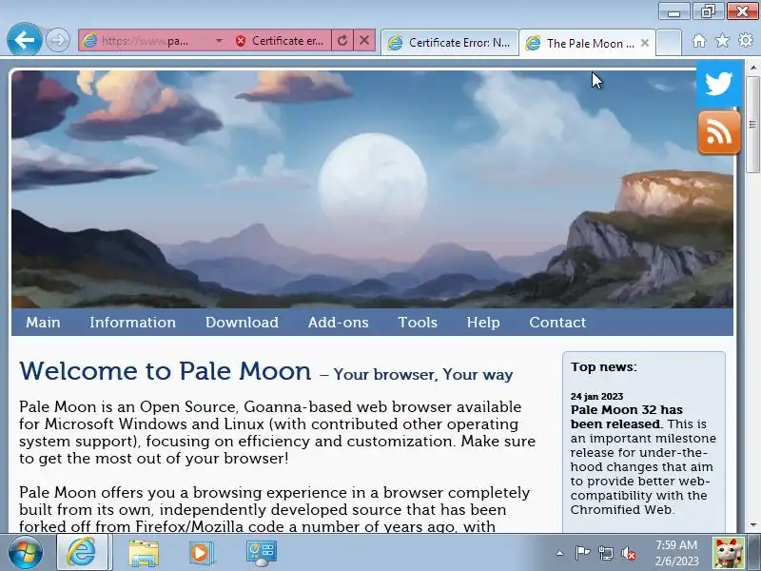Restore down the Internet Explorer window
761x571 pixels.
(x=708, y=11)
